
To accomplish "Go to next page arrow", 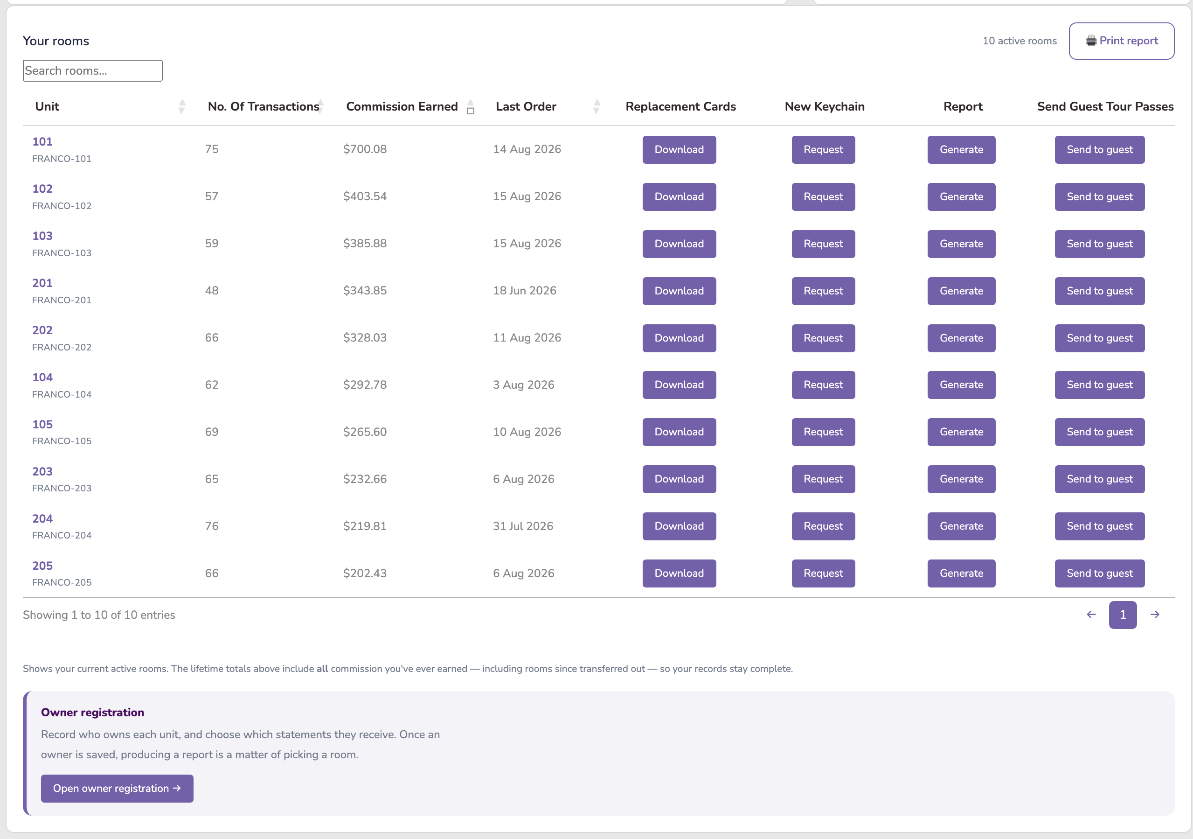I will pyautogui.click(x=1155, y=615).
